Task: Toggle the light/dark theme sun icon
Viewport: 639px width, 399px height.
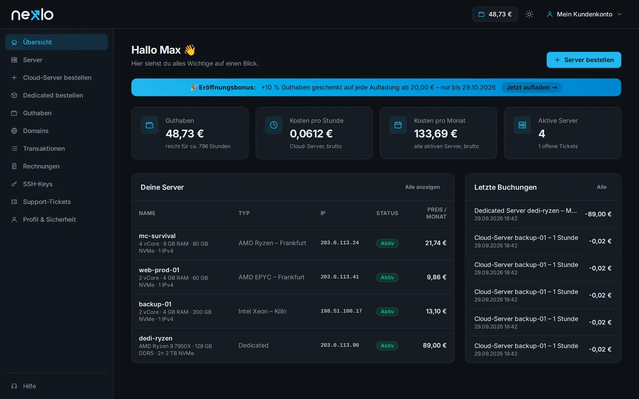Action: 529,14
